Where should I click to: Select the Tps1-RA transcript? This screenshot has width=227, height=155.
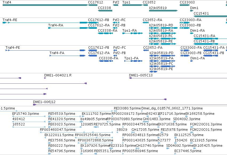pos(133,33)
